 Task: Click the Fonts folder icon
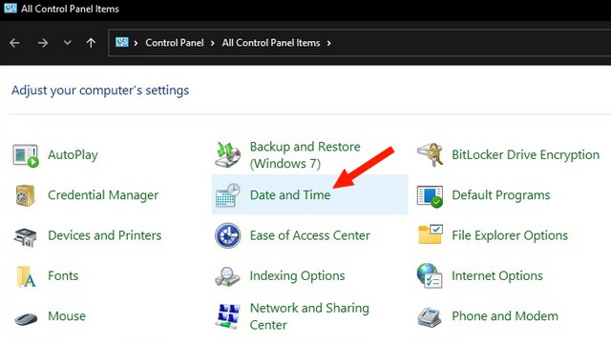26,276
